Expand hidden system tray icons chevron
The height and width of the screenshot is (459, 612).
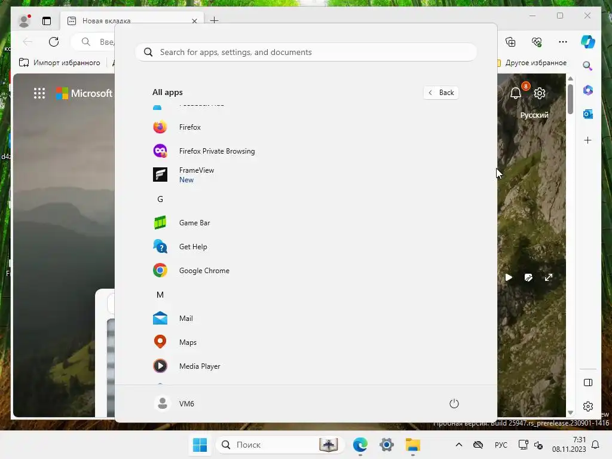coord(459,445)
